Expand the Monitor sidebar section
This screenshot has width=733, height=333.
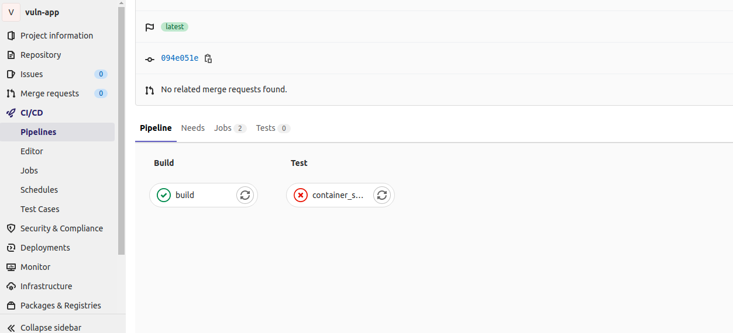[x=35, y=267]
